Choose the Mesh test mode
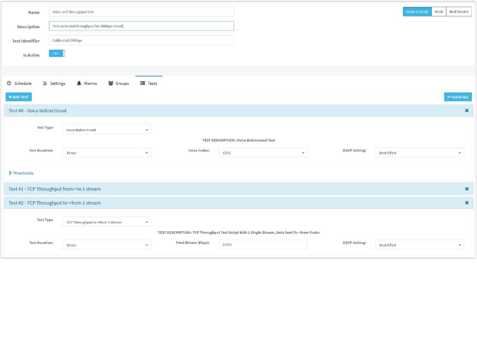Viewport: 477px width, 344px height. [x=439, y=11]
